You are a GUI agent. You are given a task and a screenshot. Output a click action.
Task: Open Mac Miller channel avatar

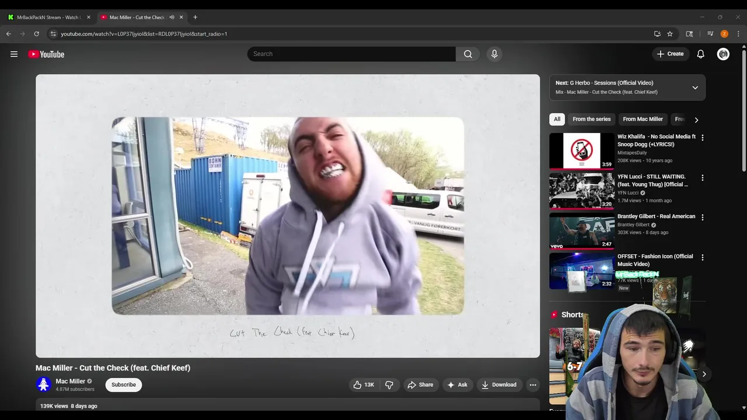pos(43,384)
